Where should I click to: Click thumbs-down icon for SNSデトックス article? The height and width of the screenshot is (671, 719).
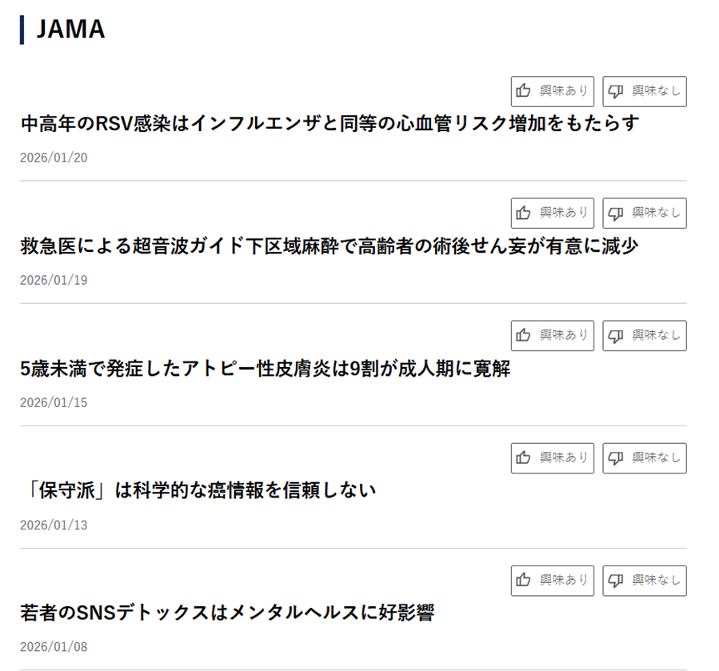616,580
